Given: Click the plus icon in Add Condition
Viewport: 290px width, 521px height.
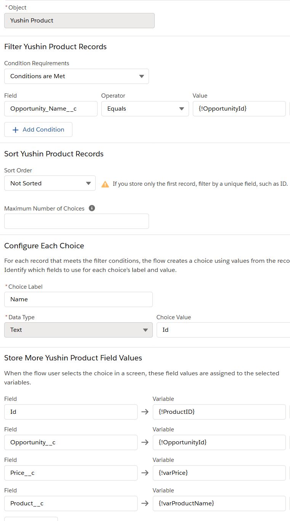Looking at the screenshot, I should click(16, 130).
